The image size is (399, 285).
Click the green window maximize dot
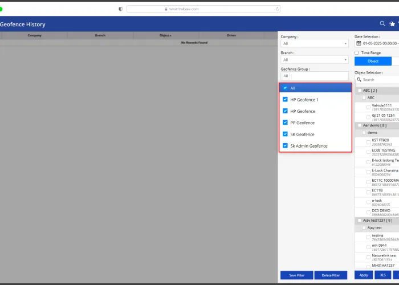2,9
